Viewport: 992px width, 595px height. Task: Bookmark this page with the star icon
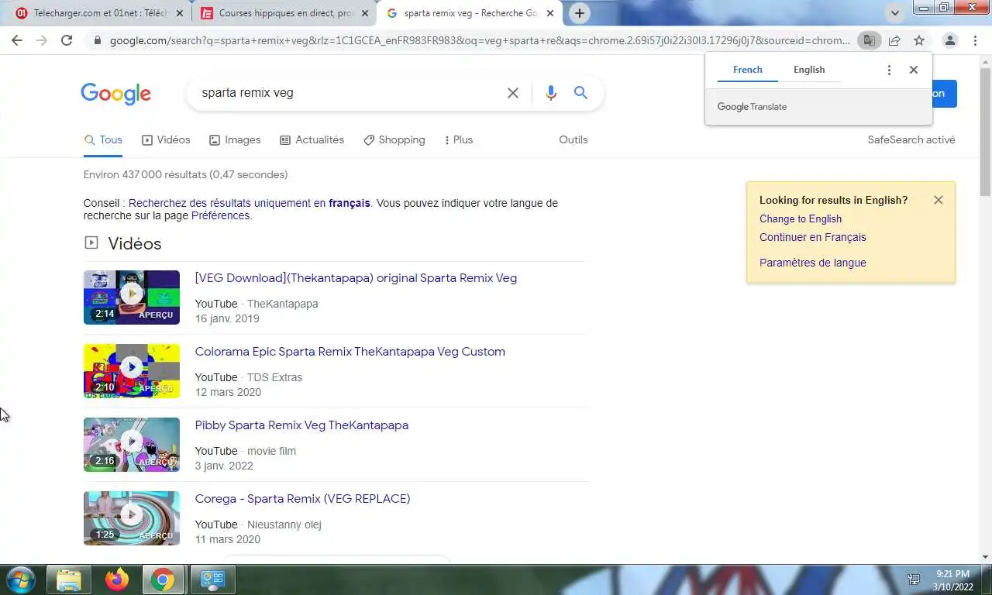tap(919, 40)
